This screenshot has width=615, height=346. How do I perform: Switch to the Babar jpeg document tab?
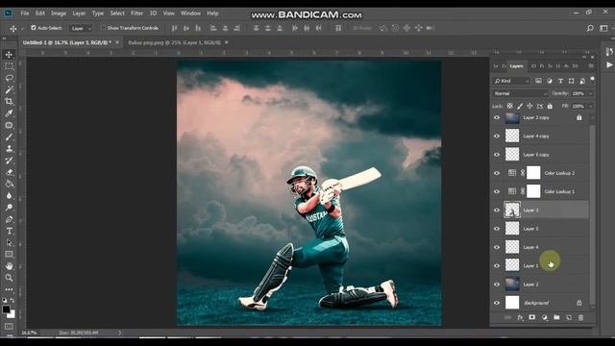coord(174,42)
